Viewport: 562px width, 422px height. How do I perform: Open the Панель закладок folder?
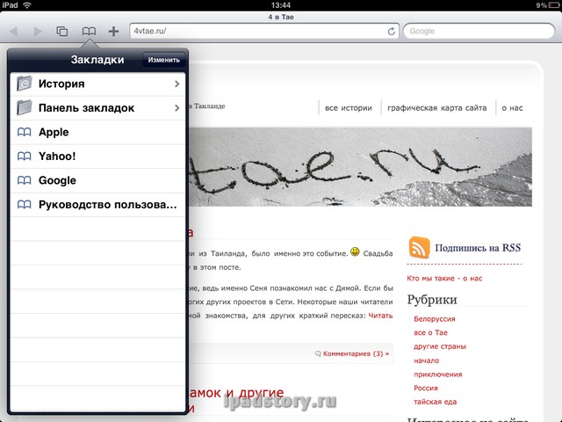(x=97, y=108)
